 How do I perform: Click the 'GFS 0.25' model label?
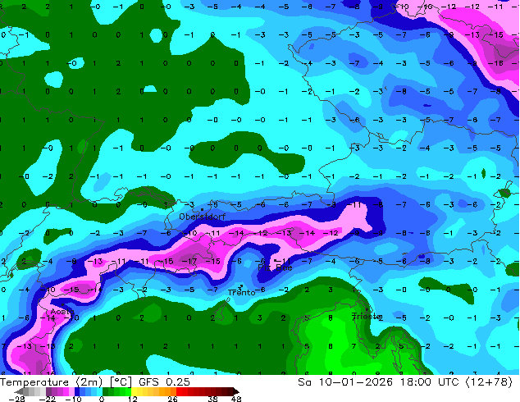coord(164,382)
